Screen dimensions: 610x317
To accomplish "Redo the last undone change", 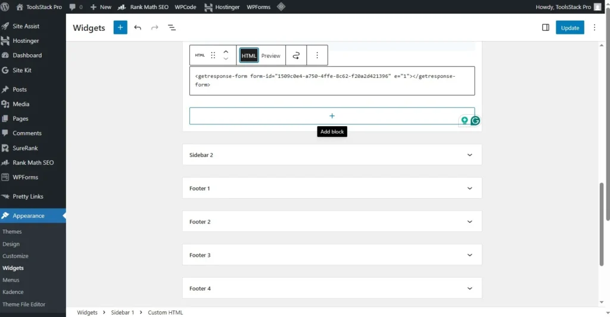I will (155, 27).
